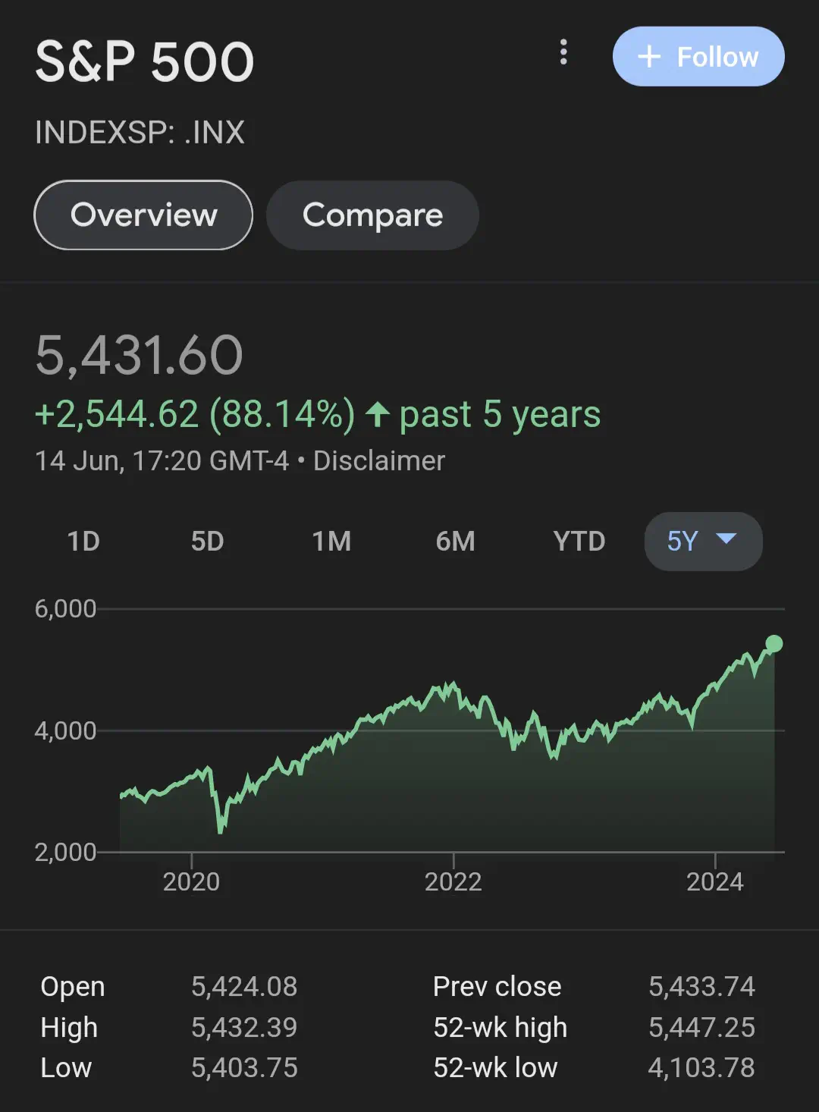
Task: Open the Disclaimer link
Action: pyautogui.click(x=378, y=461)
